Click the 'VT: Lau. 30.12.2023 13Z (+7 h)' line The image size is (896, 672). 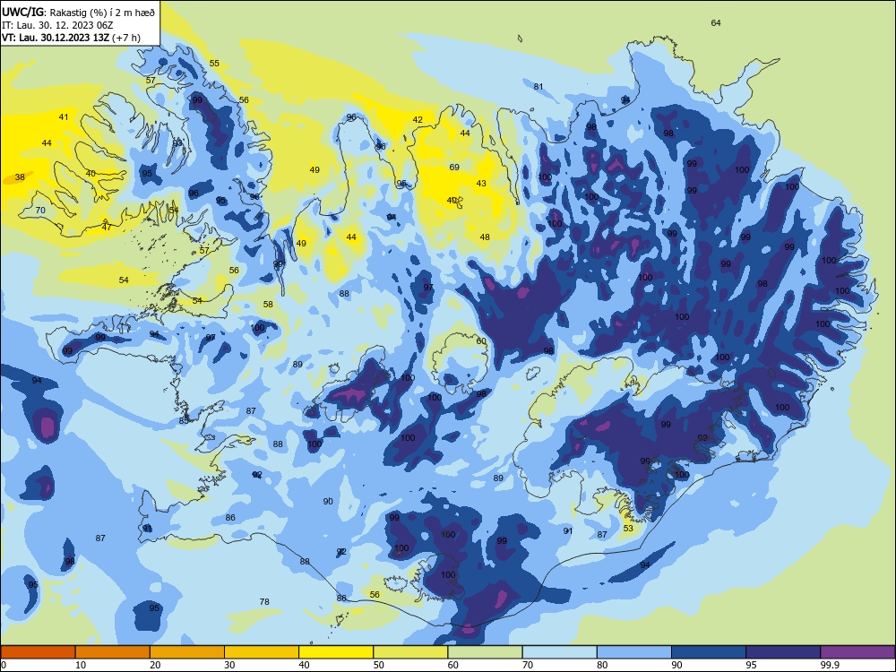71,38
